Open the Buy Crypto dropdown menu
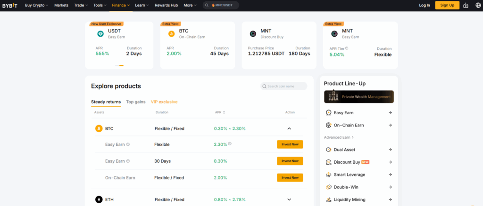Viewport: 483px width, 206px height. 36,5
